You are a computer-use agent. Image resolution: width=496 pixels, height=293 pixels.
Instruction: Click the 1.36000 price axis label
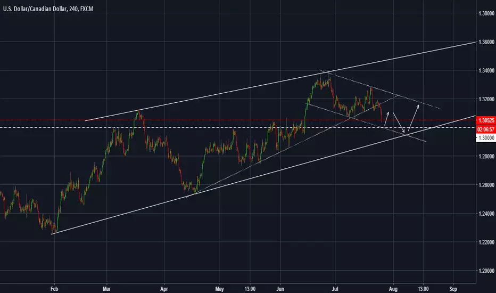(486, 42)
